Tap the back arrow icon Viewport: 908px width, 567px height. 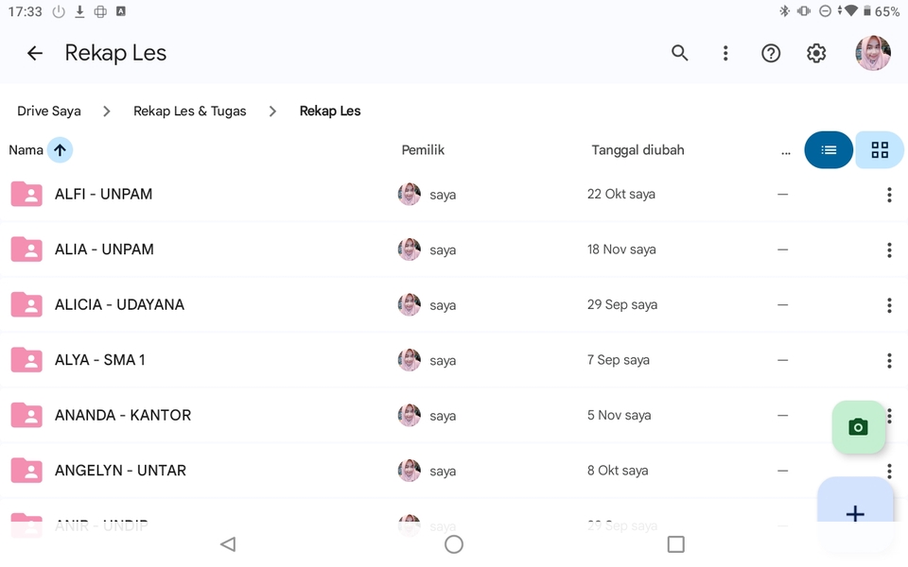[x=35, y=54]
